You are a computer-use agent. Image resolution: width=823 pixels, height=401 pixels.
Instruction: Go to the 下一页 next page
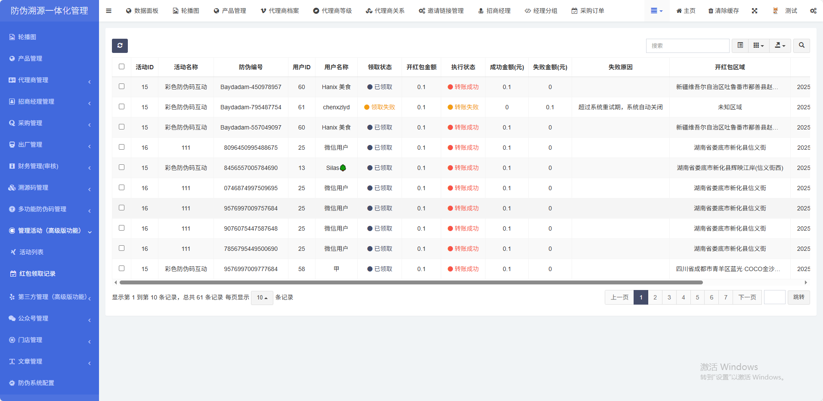747,297
